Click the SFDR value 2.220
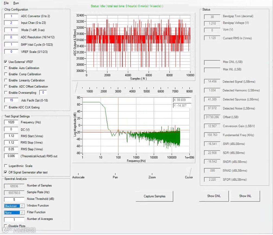The height and width of the screenshot is (235, 273). 212,180
